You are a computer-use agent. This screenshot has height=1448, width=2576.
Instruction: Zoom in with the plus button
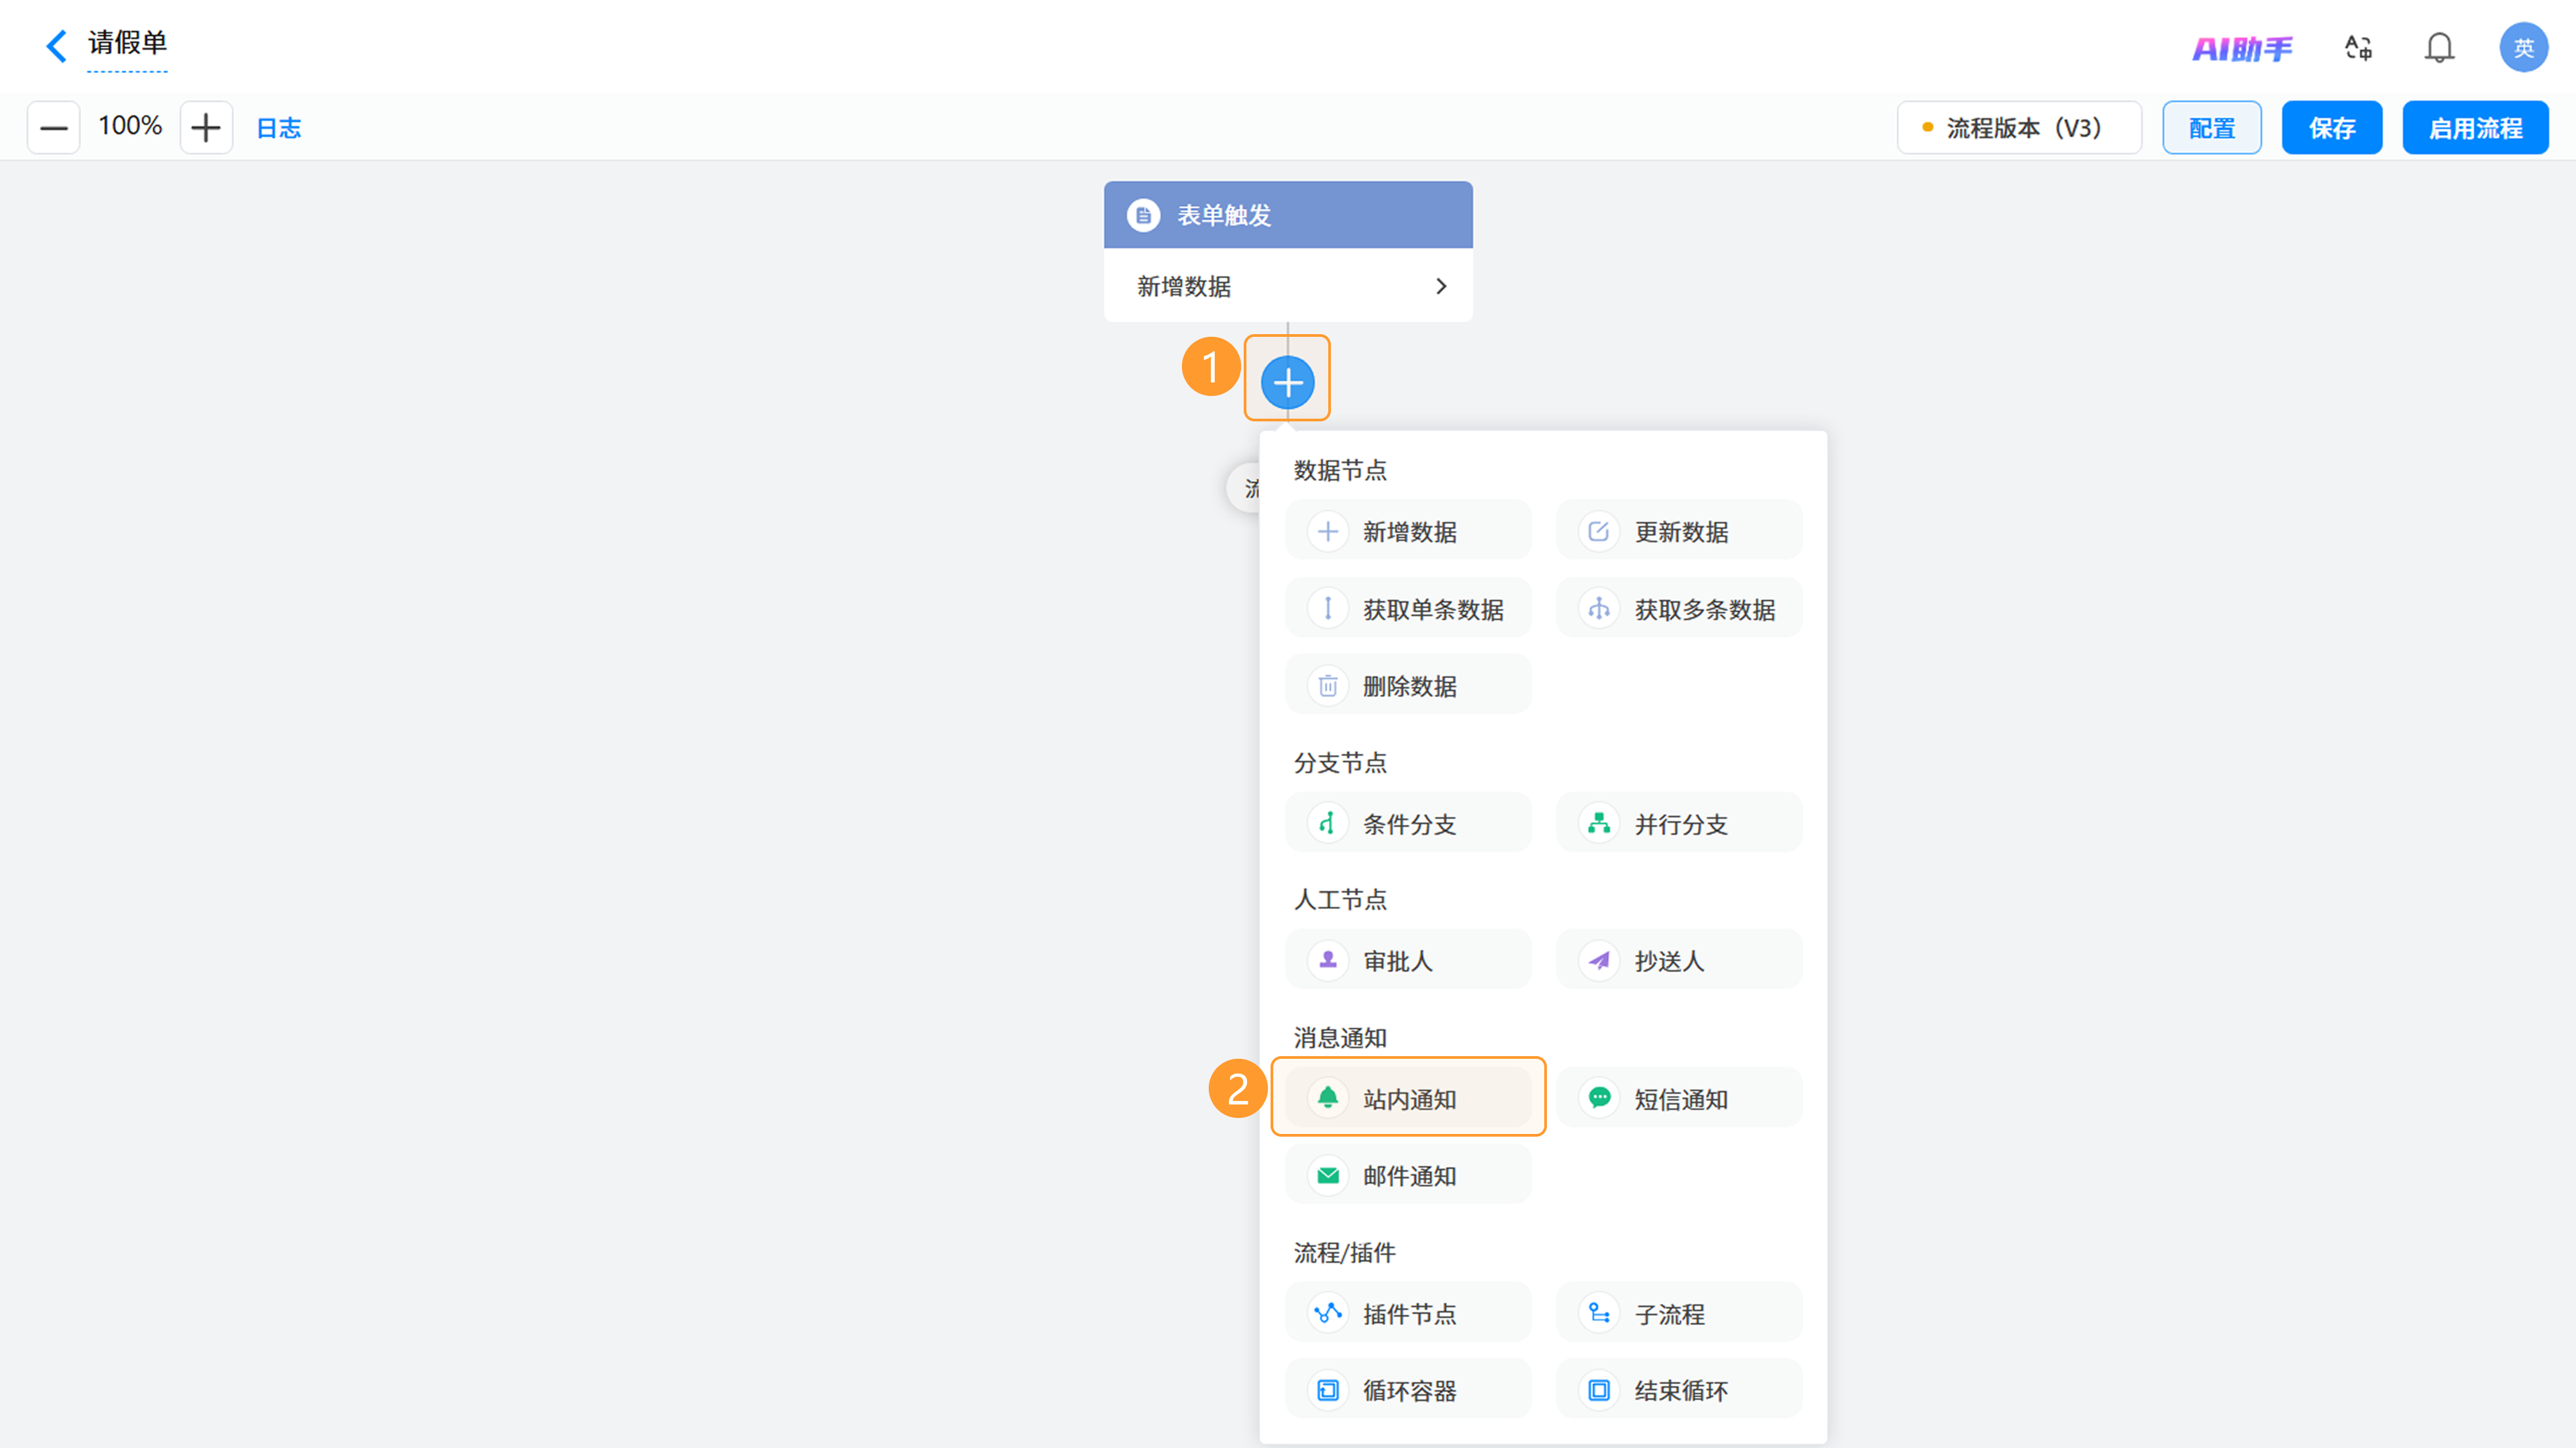point(206,127)
